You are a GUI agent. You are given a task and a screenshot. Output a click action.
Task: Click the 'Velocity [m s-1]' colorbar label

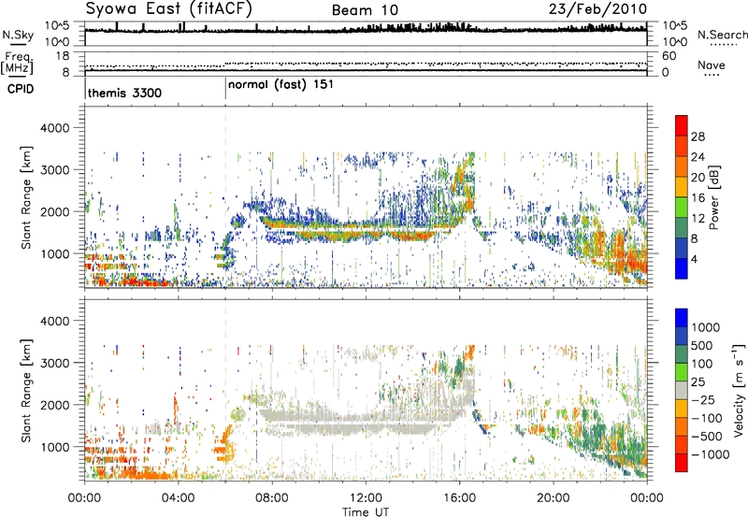pyautogui.click(x=739, y=390)
